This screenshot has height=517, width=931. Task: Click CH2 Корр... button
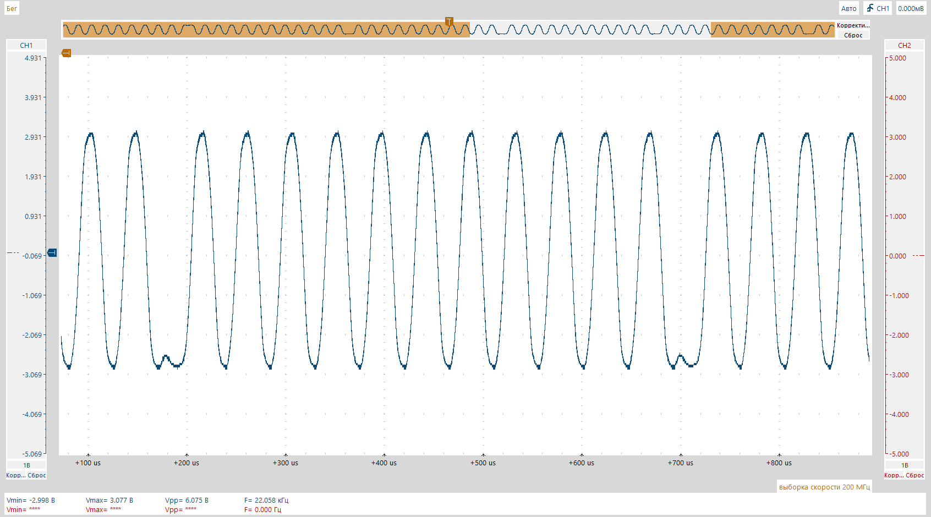pyautogui.click(x=894, y=475)
